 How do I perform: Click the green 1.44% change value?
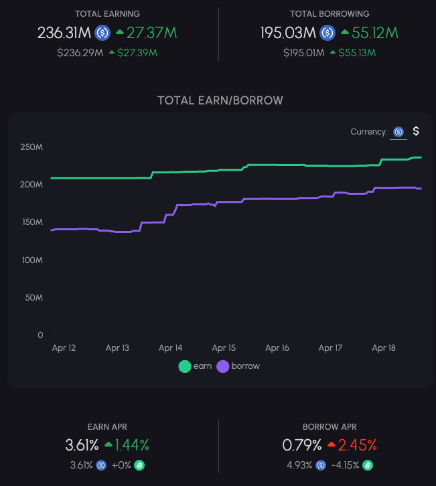[132, 445]
